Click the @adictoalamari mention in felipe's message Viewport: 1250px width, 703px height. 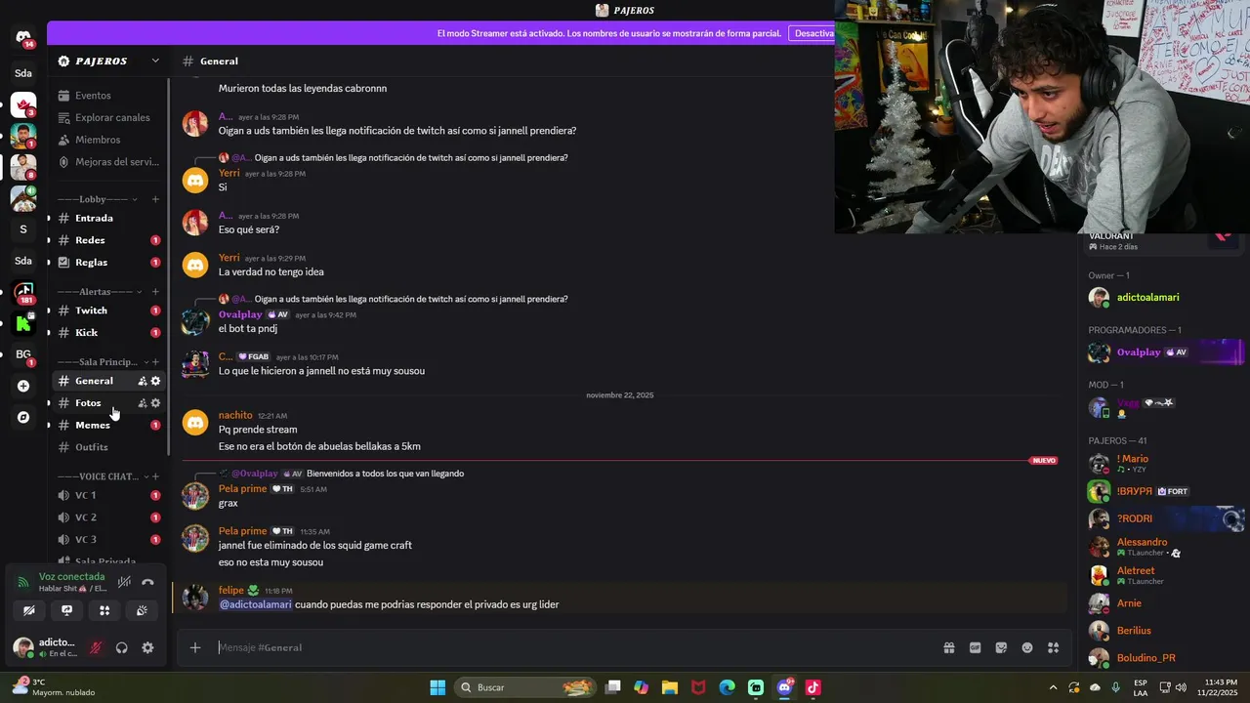tap(255, 604)
